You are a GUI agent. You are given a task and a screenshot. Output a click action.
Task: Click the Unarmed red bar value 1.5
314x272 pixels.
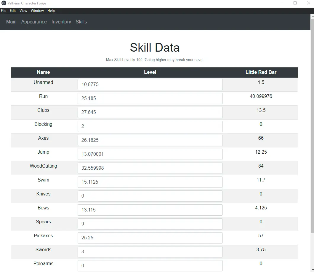point(261,82)
